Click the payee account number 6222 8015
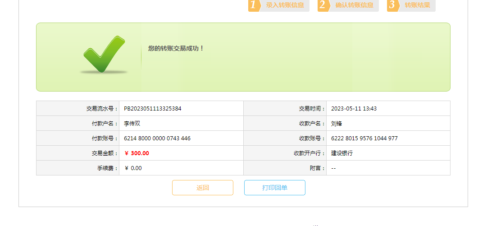Screen dimensions: 478x226 (364, 138)
